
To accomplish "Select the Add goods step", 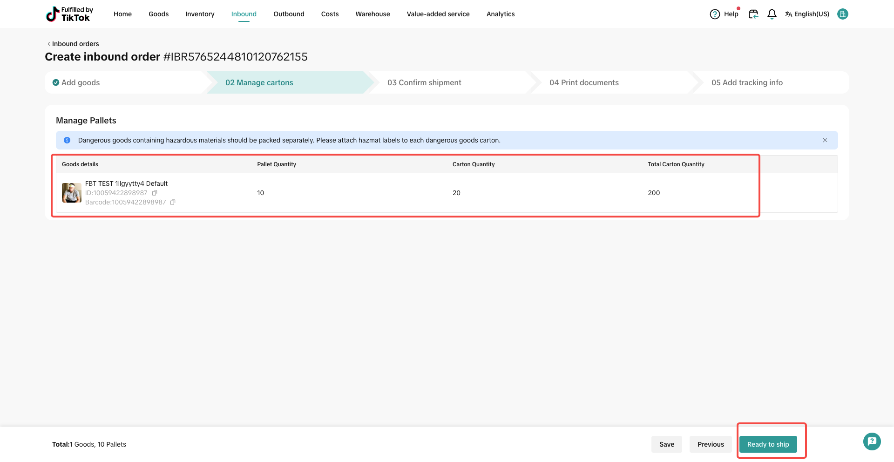I will [80, 82].
